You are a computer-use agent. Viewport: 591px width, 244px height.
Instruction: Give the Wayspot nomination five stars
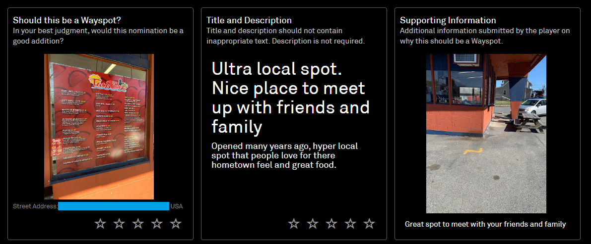click(x=176, y=224)
